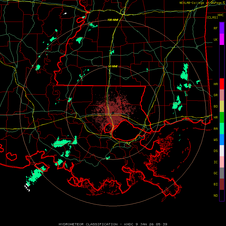Select the 'GR' legend label text
226x226 pixels.
click(215, 95)
